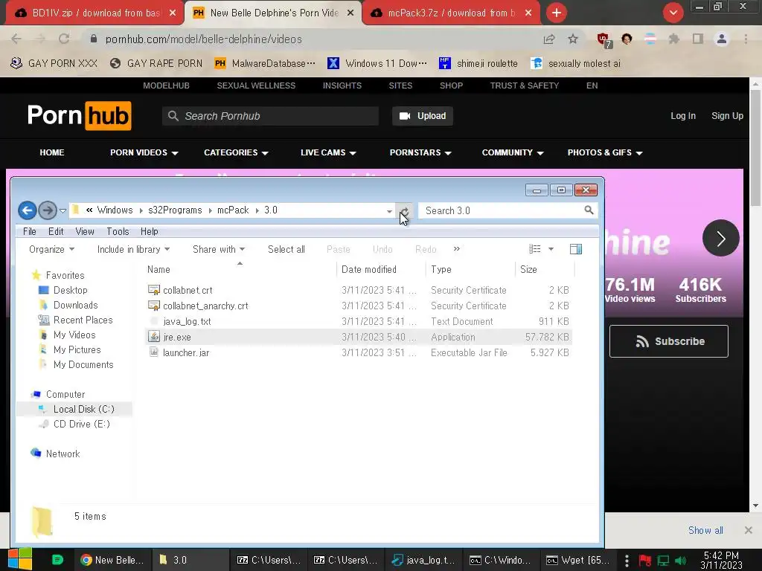Show more toolbar commands chevron

[456, 248]
